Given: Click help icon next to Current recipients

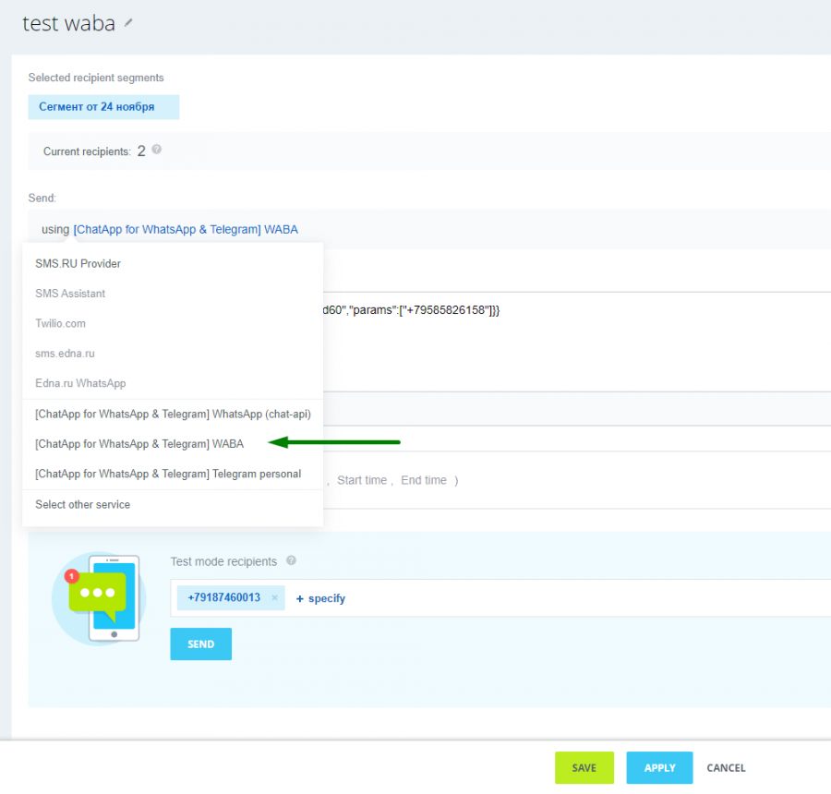Looking at the screenshot, I should [x=157, y=150].
